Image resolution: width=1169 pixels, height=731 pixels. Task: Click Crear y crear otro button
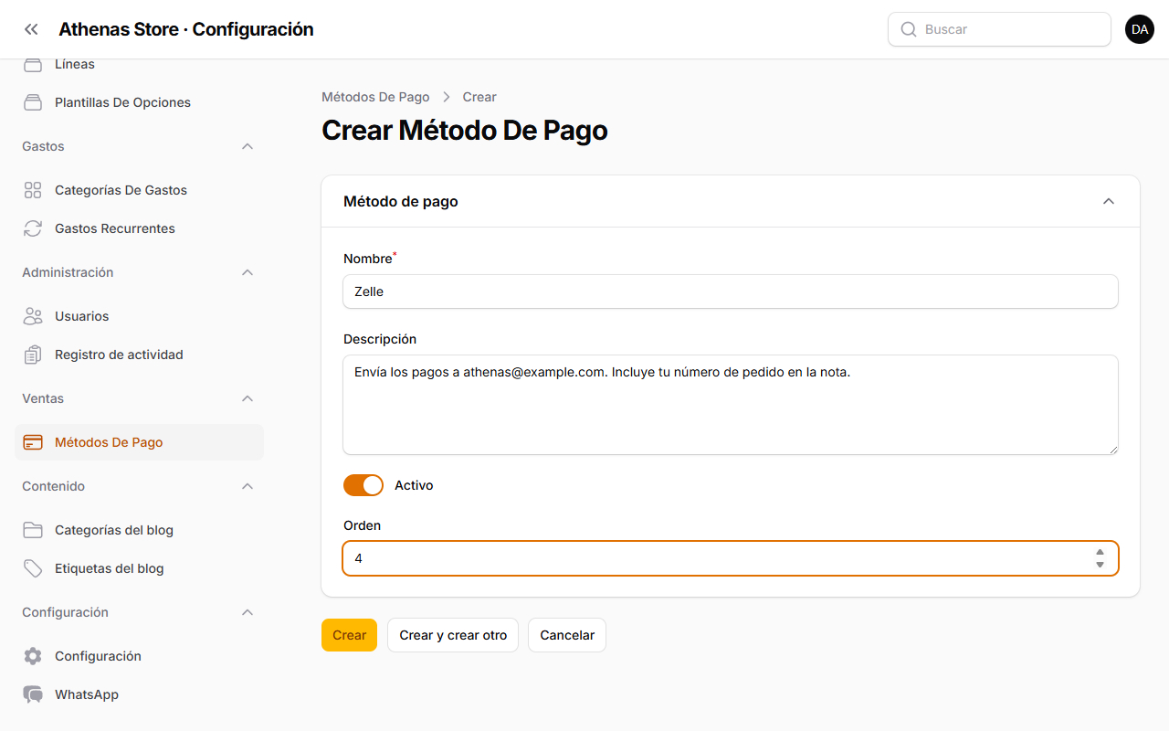(453, 635)
